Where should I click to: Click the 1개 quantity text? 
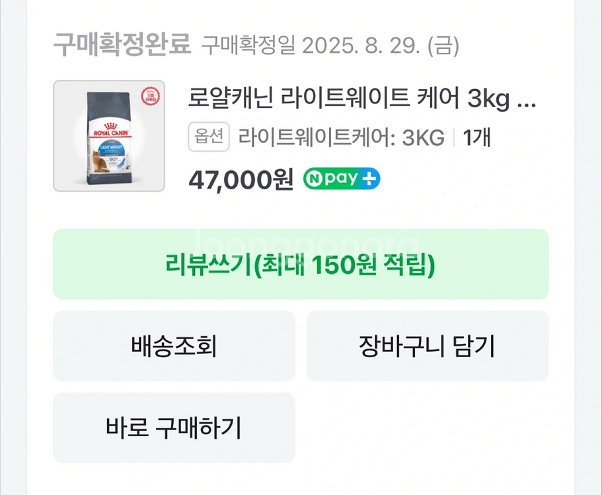tap(476, 138)
